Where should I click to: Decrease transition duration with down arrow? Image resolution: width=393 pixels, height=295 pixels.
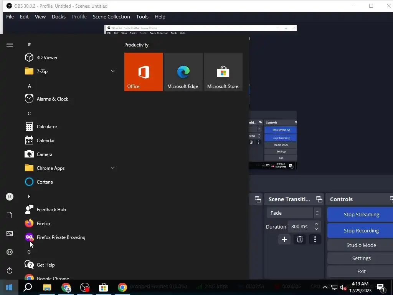point(316,229)
